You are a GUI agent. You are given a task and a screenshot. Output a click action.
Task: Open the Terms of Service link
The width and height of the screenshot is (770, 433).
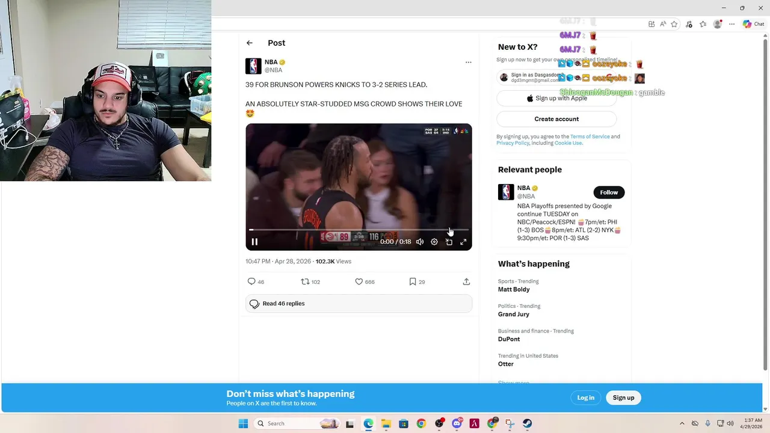click(590, 137)
